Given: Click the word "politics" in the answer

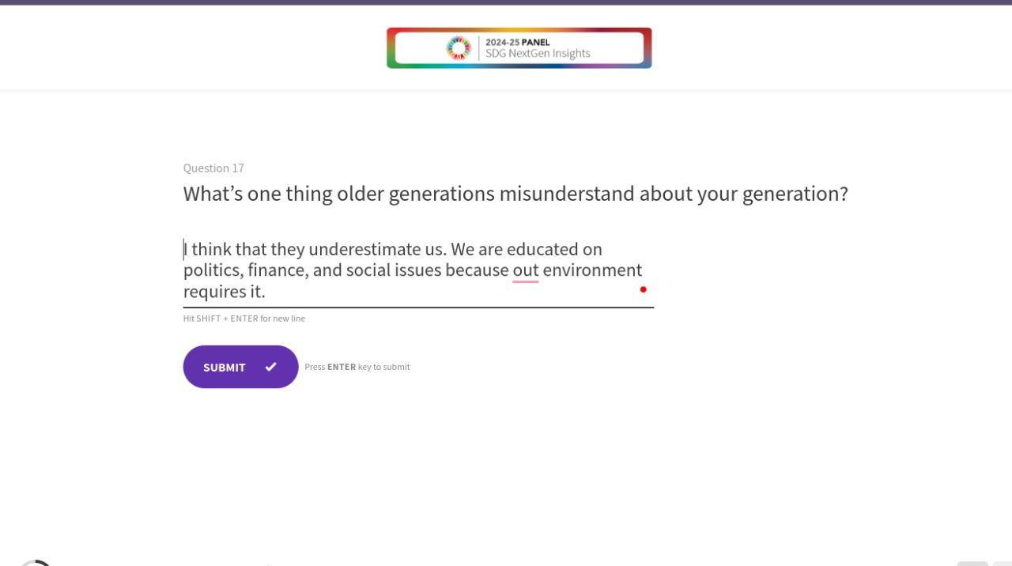Looking at the screenshot, I should coord(211,270).
